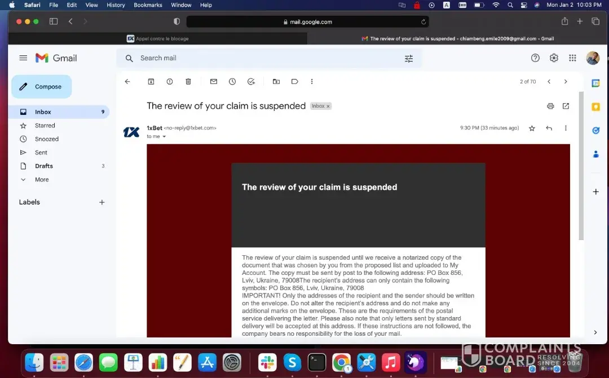Reply using the reply arrow icon

(x=549, y=128)
